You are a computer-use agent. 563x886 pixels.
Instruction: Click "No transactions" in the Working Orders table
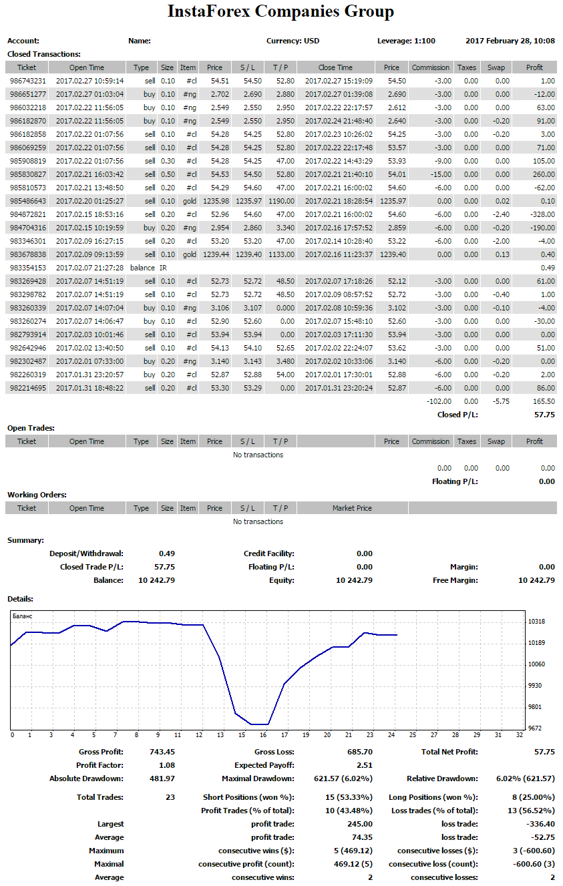pyautogui.click(x=258, y=521)
